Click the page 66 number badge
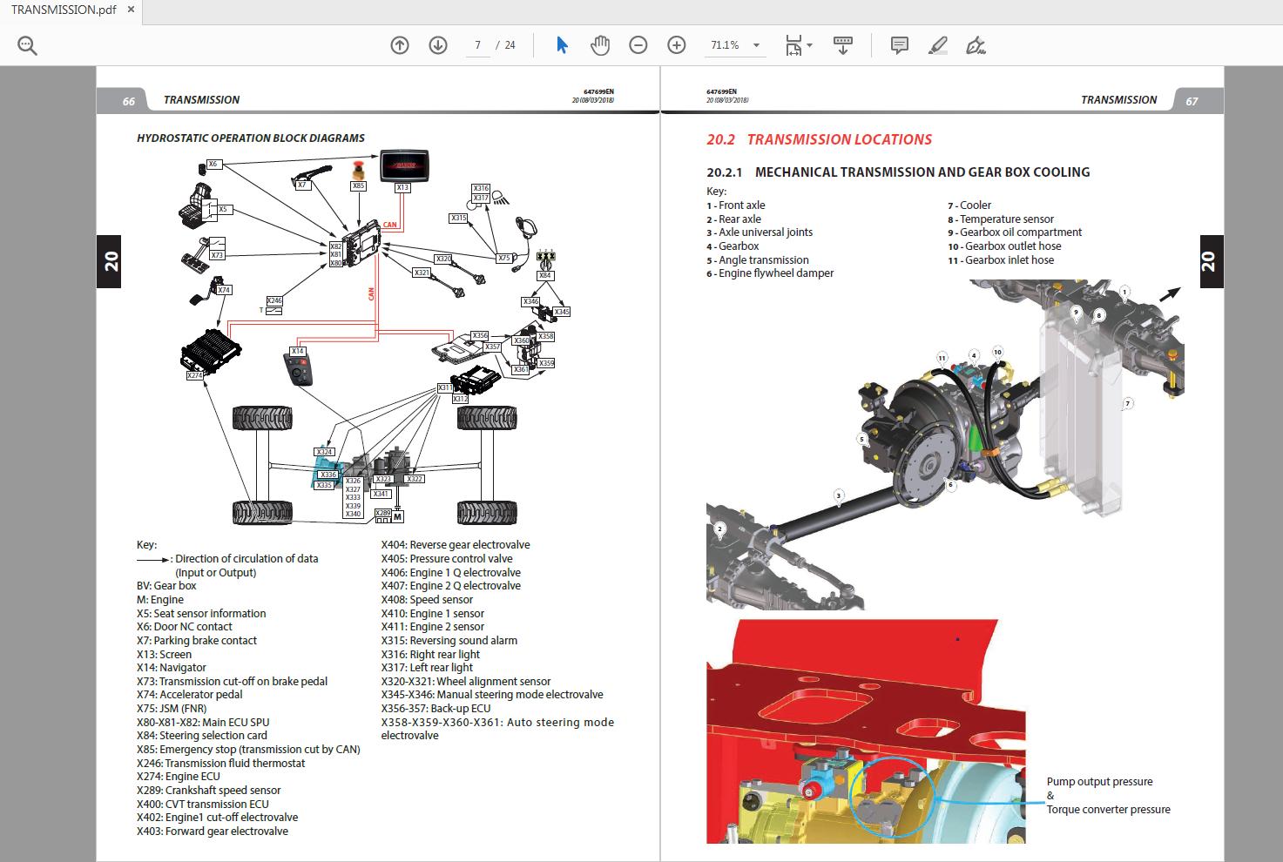This screenshot has width=1283, height=862. click(129, 101)
